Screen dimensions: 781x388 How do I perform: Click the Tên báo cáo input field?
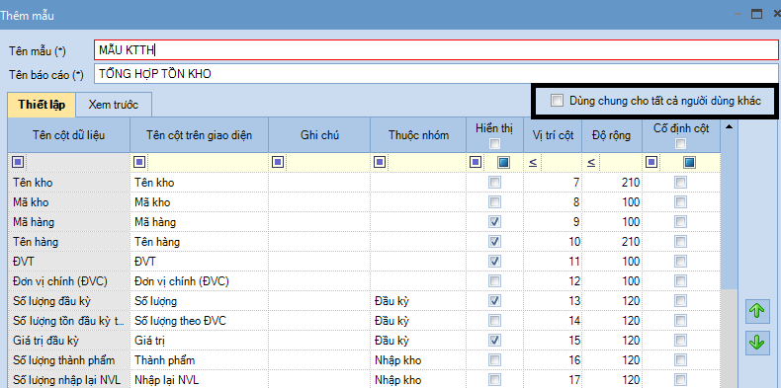tap(436, 74)
